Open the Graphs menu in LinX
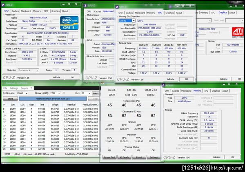Image resolution: width=245 pixels, height=172 pixels. 24,88
